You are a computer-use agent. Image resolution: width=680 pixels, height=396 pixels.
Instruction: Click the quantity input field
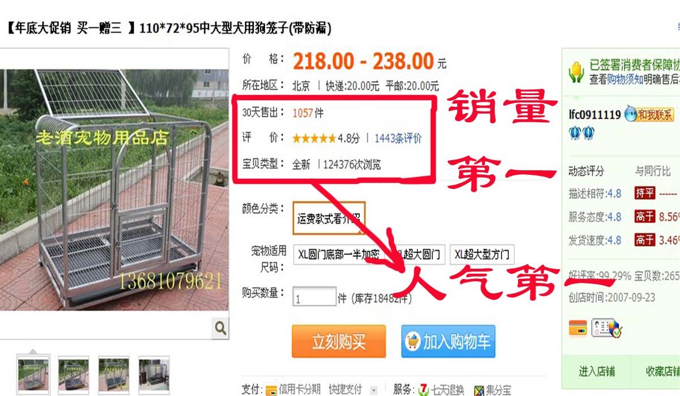click(x=314, y=297)
